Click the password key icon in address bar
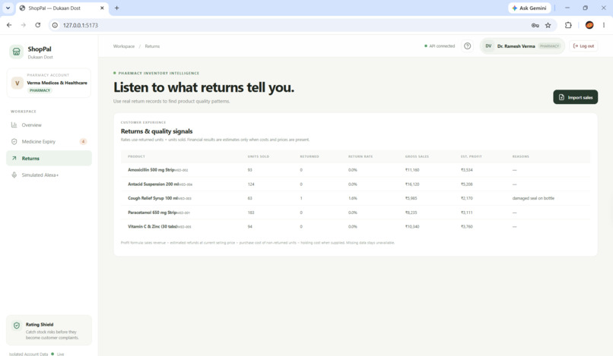 pyautogui.click(x=535, y=25)
